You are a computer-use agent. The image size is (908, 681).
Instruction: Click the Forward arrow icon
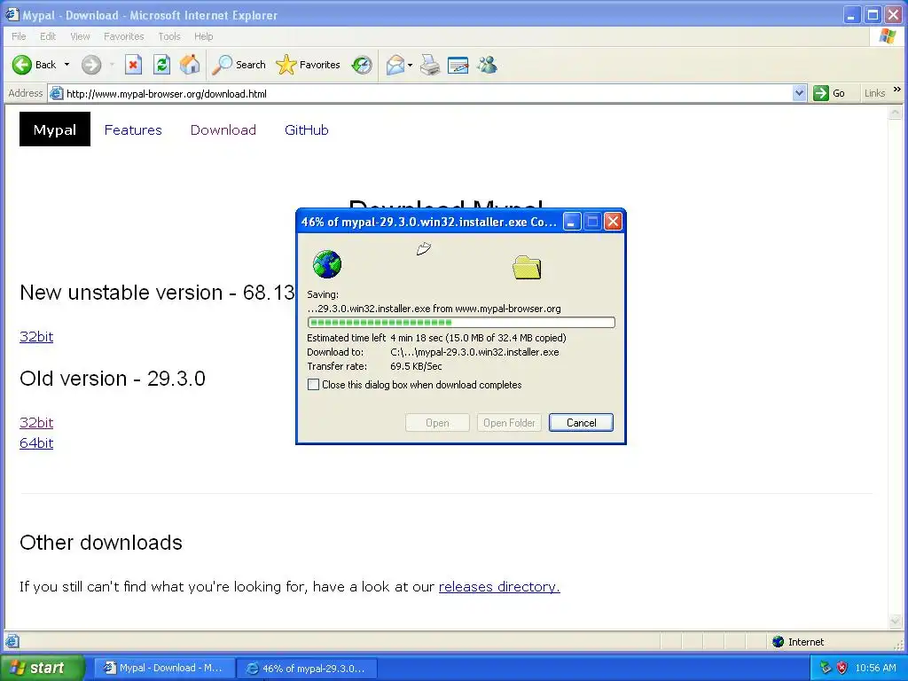(91, 65)
